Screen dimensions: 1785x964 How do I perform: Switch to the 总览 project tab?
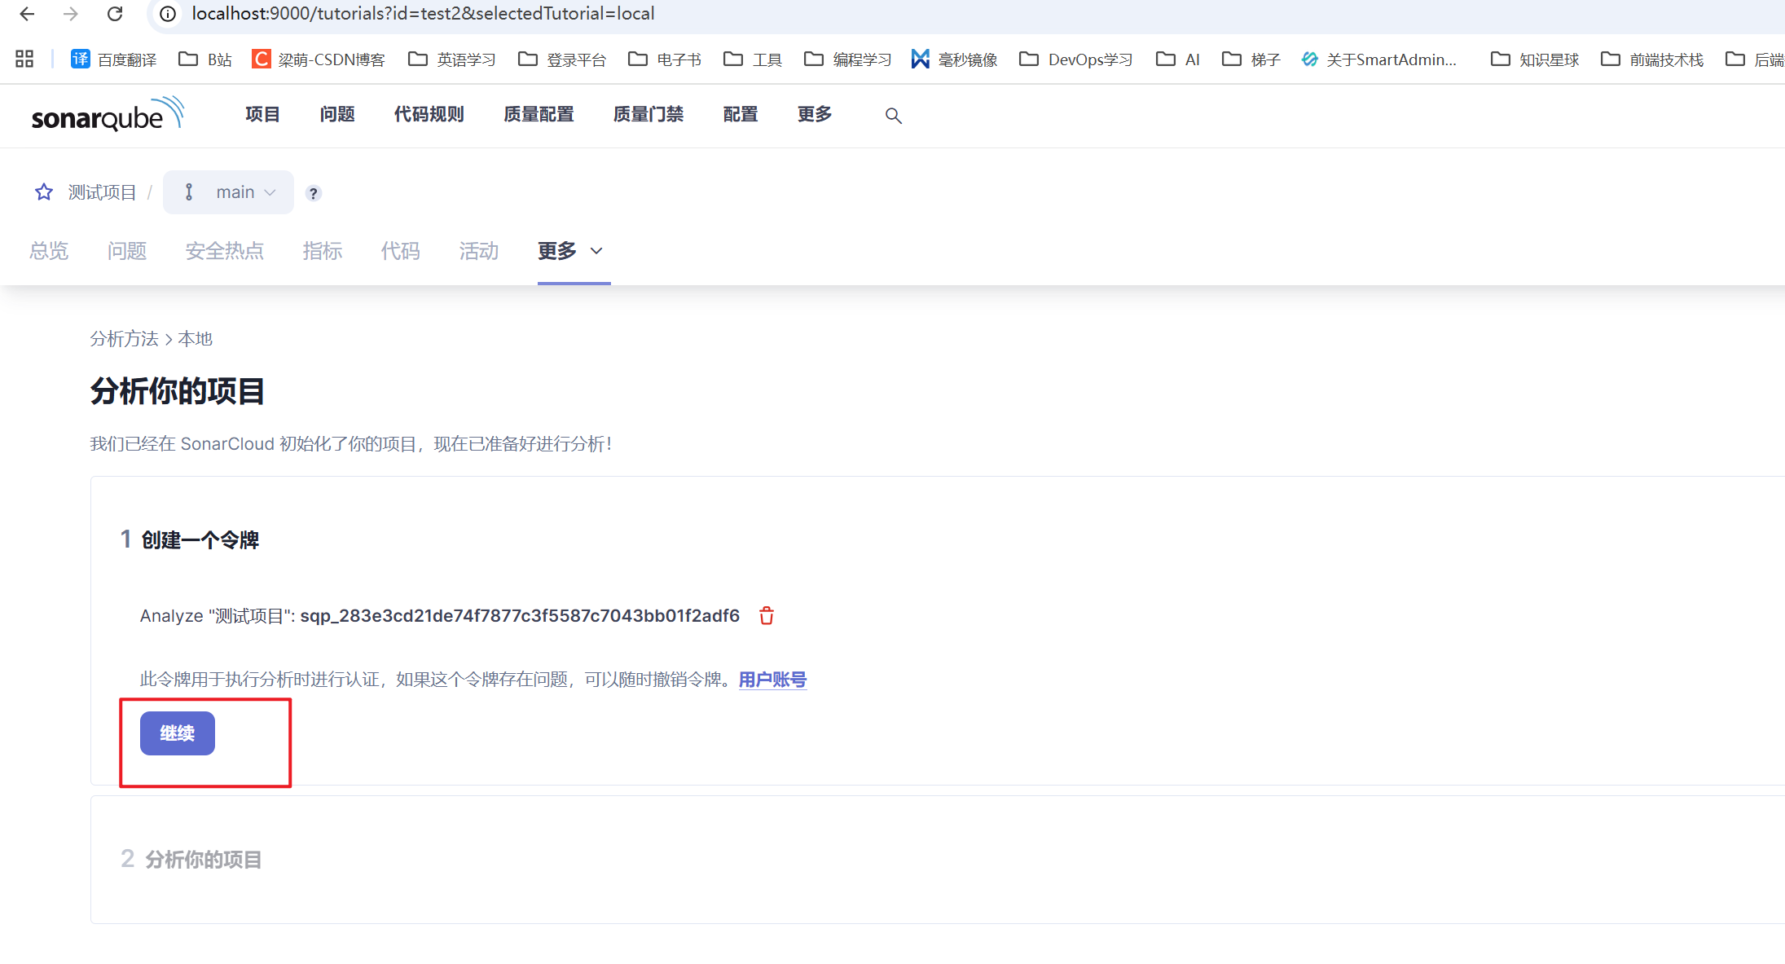(x=49, y=251)
